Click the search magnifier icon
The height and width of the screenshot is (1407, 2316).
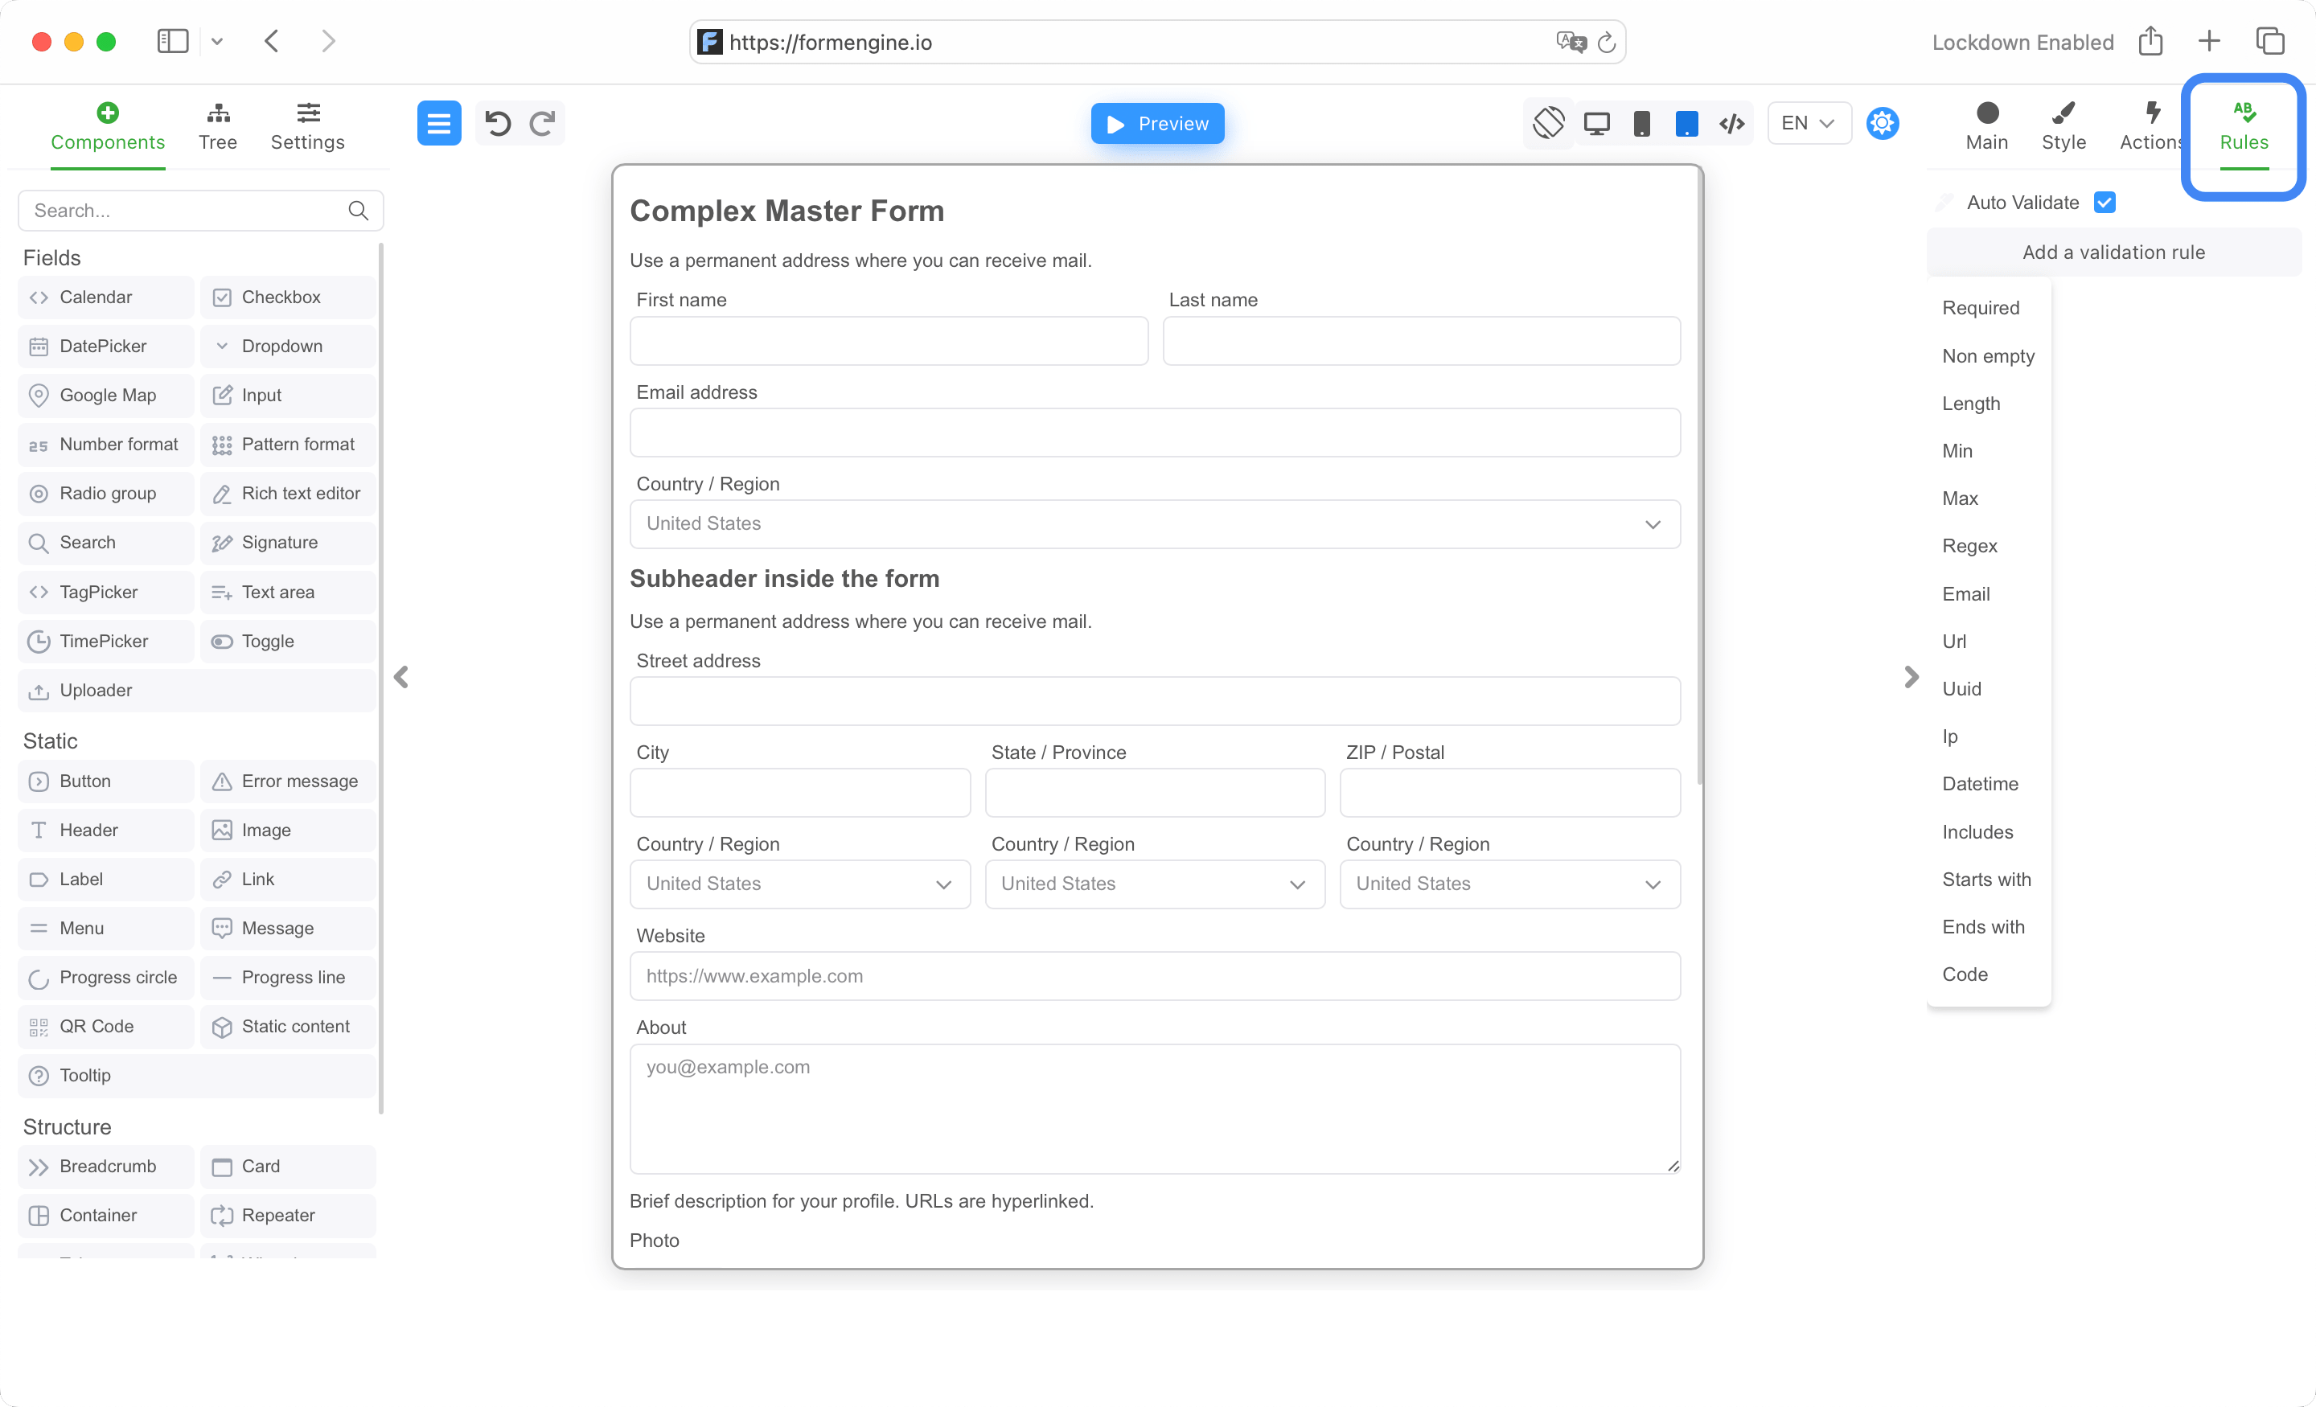[358, 211]
